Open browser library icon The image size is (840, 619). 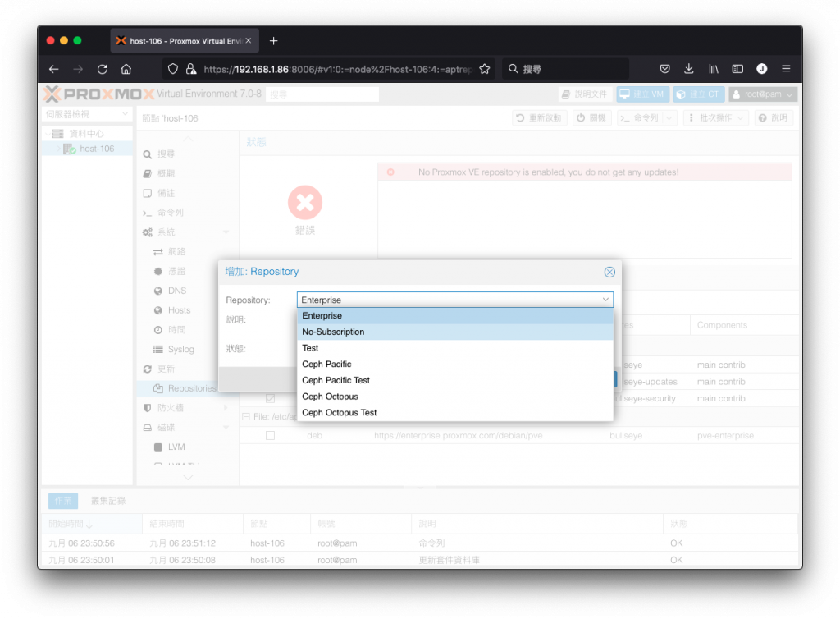(x=714, y=69)
